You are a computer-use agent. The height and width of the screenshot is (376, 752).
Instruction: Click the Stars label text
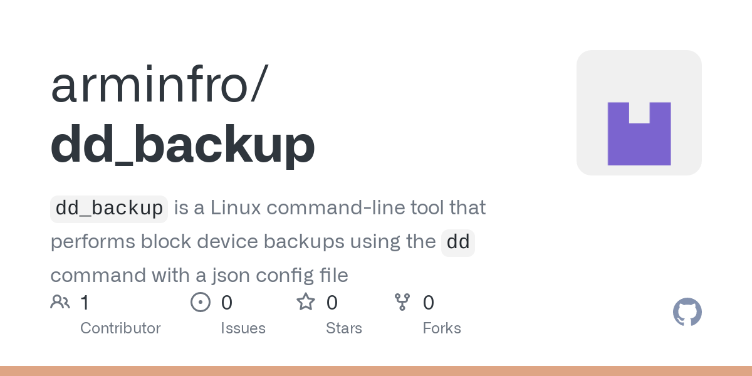344,328
